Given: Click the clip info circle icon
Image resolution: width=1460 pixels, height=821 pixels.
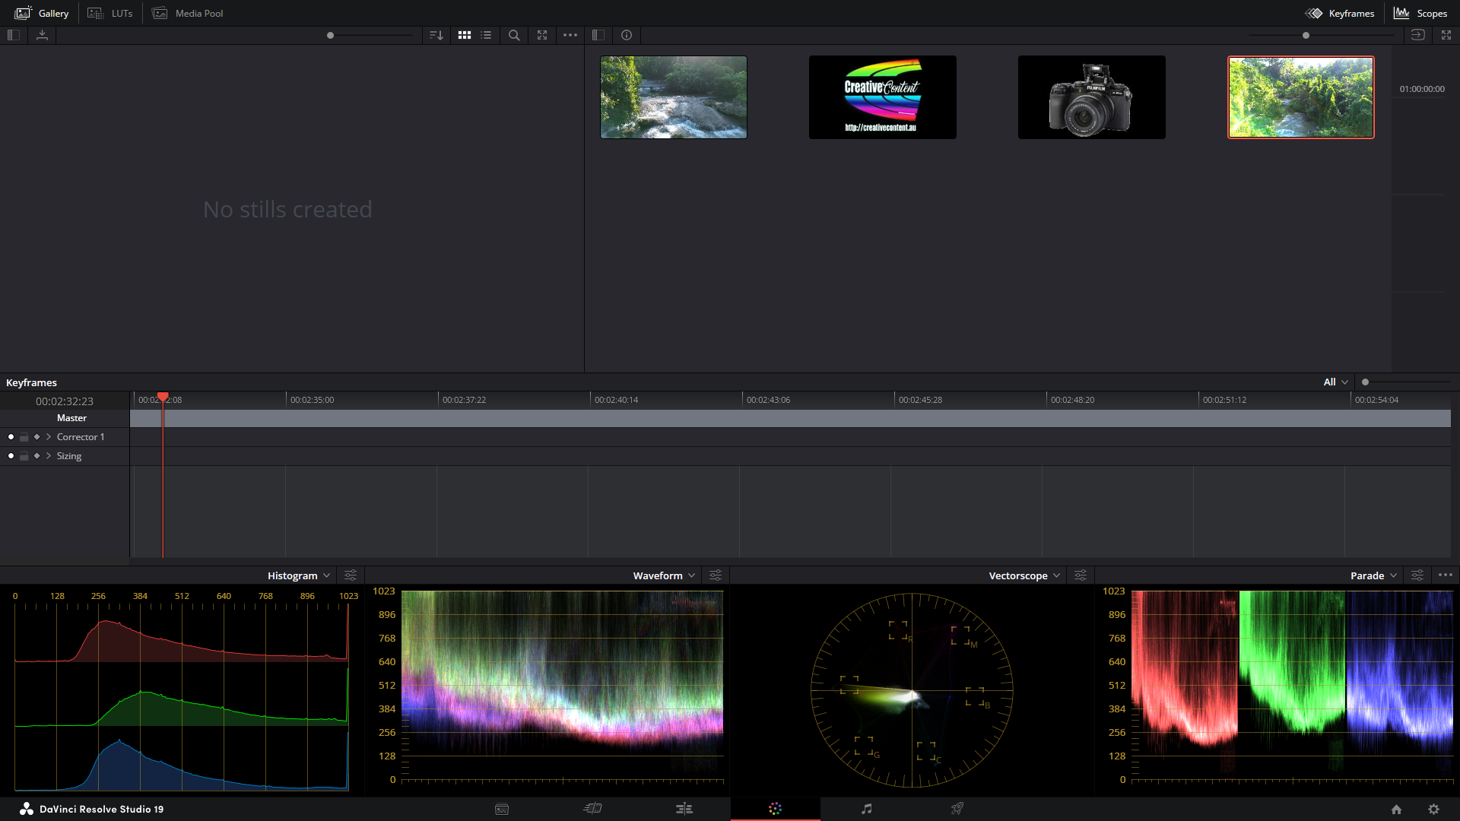Looking at the screenshot, I should tap(627, 35).
